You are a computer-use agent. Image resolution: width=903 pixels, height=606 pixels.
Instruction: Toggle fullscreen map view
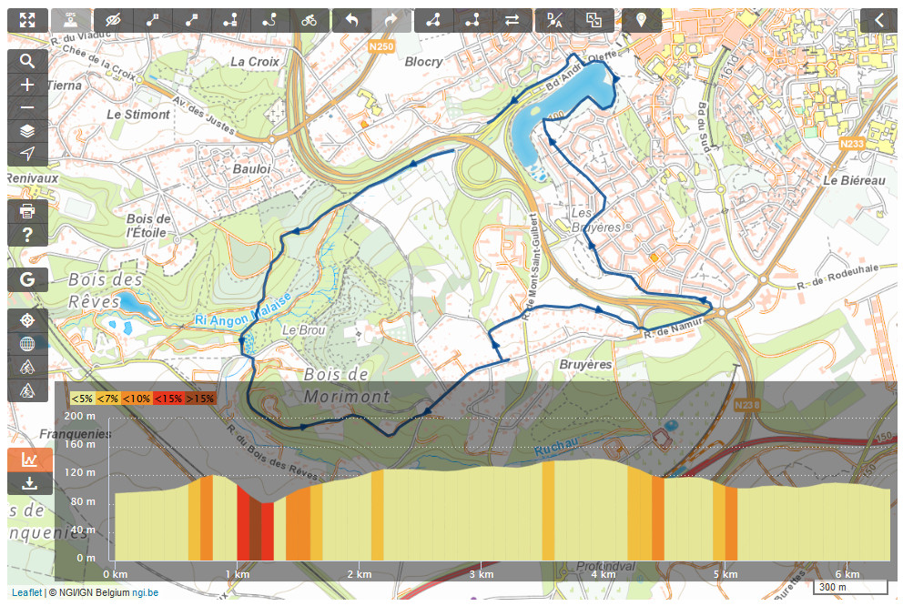pyautogui.click(x=27, y=21)
